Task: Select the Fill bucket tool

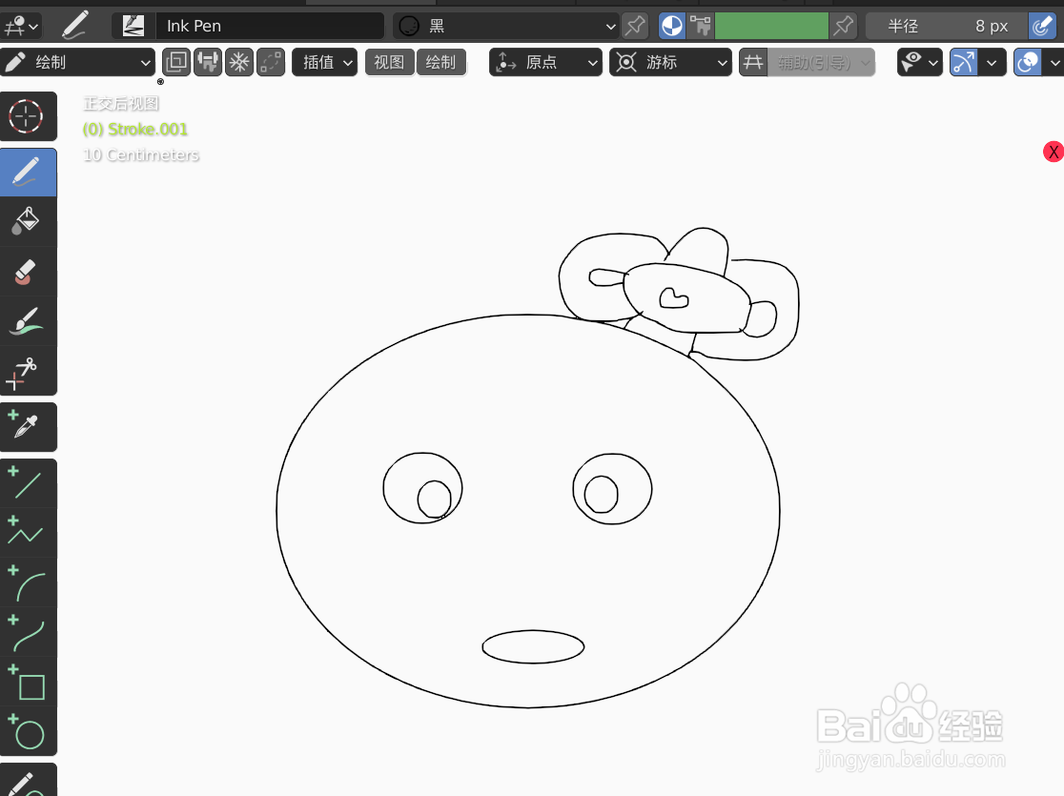Action: coord(27,221)
